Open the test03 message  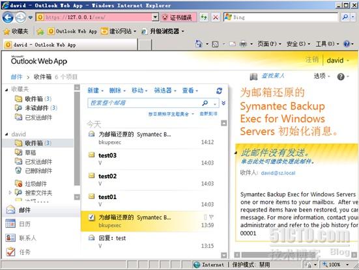coord(151,159)
